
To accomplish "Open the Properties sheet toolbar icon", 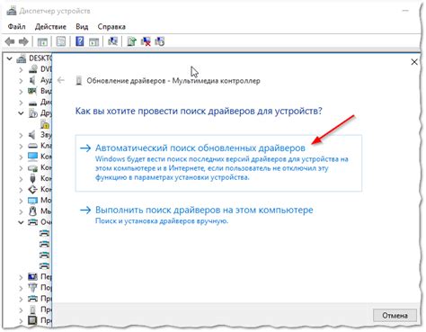I will pyautogui.click(x=61, y=41).
